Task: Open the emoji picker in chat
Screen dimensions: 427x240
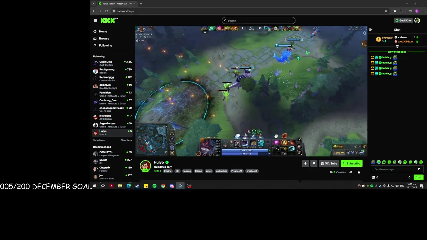Action: (x=419, y=169)
